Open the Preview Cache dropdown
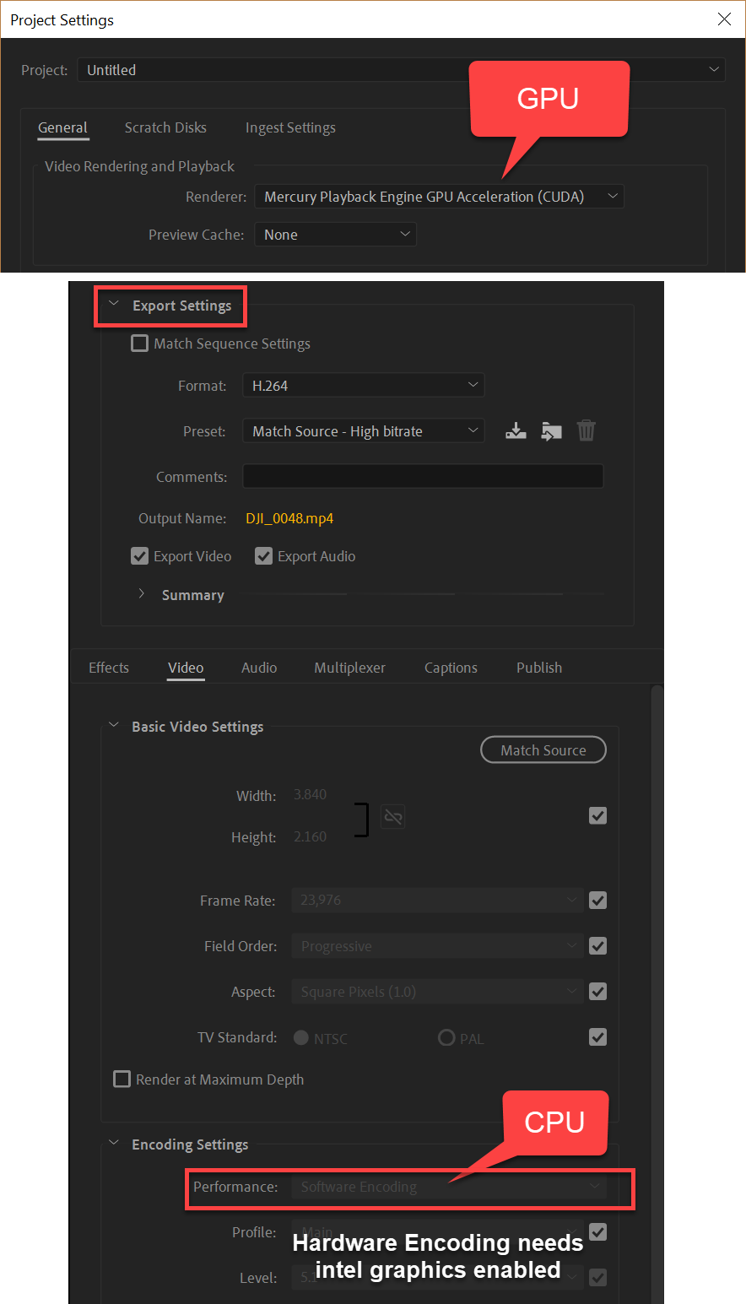This screenshot has height=1304, width=746. [x=335, y=234]
